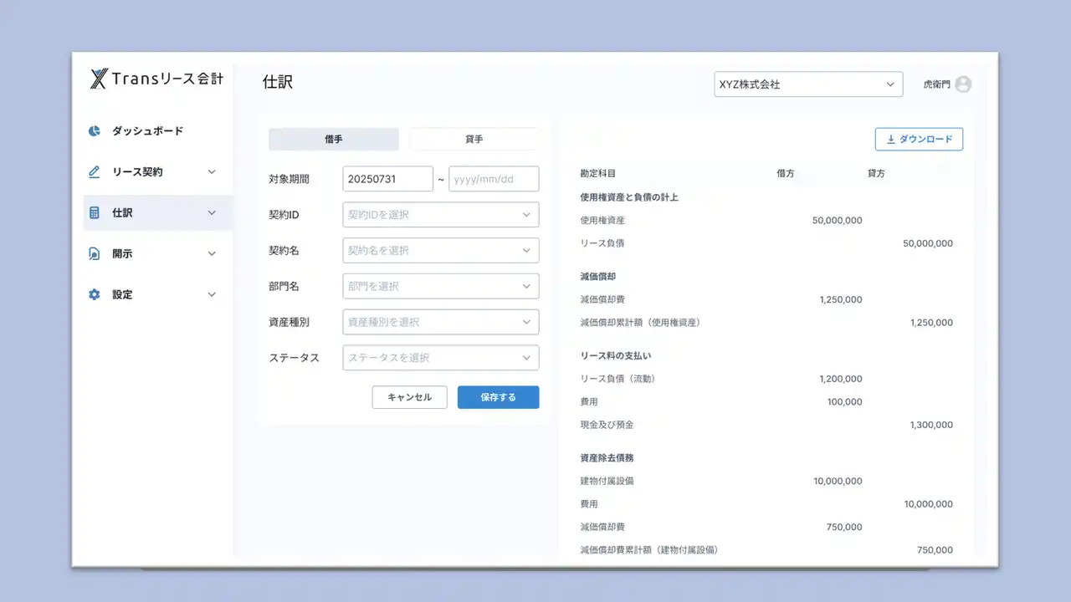Viewport: 1071px width, 602px height.
Task: Click the dashboard pie chart icon
Action: pos(95,131)
